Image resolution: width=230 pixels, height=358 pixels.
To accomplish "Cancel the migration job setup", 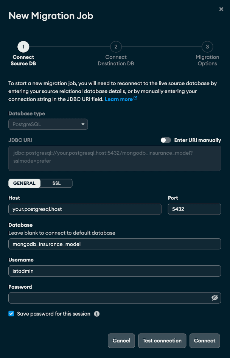I will (121, 341).
